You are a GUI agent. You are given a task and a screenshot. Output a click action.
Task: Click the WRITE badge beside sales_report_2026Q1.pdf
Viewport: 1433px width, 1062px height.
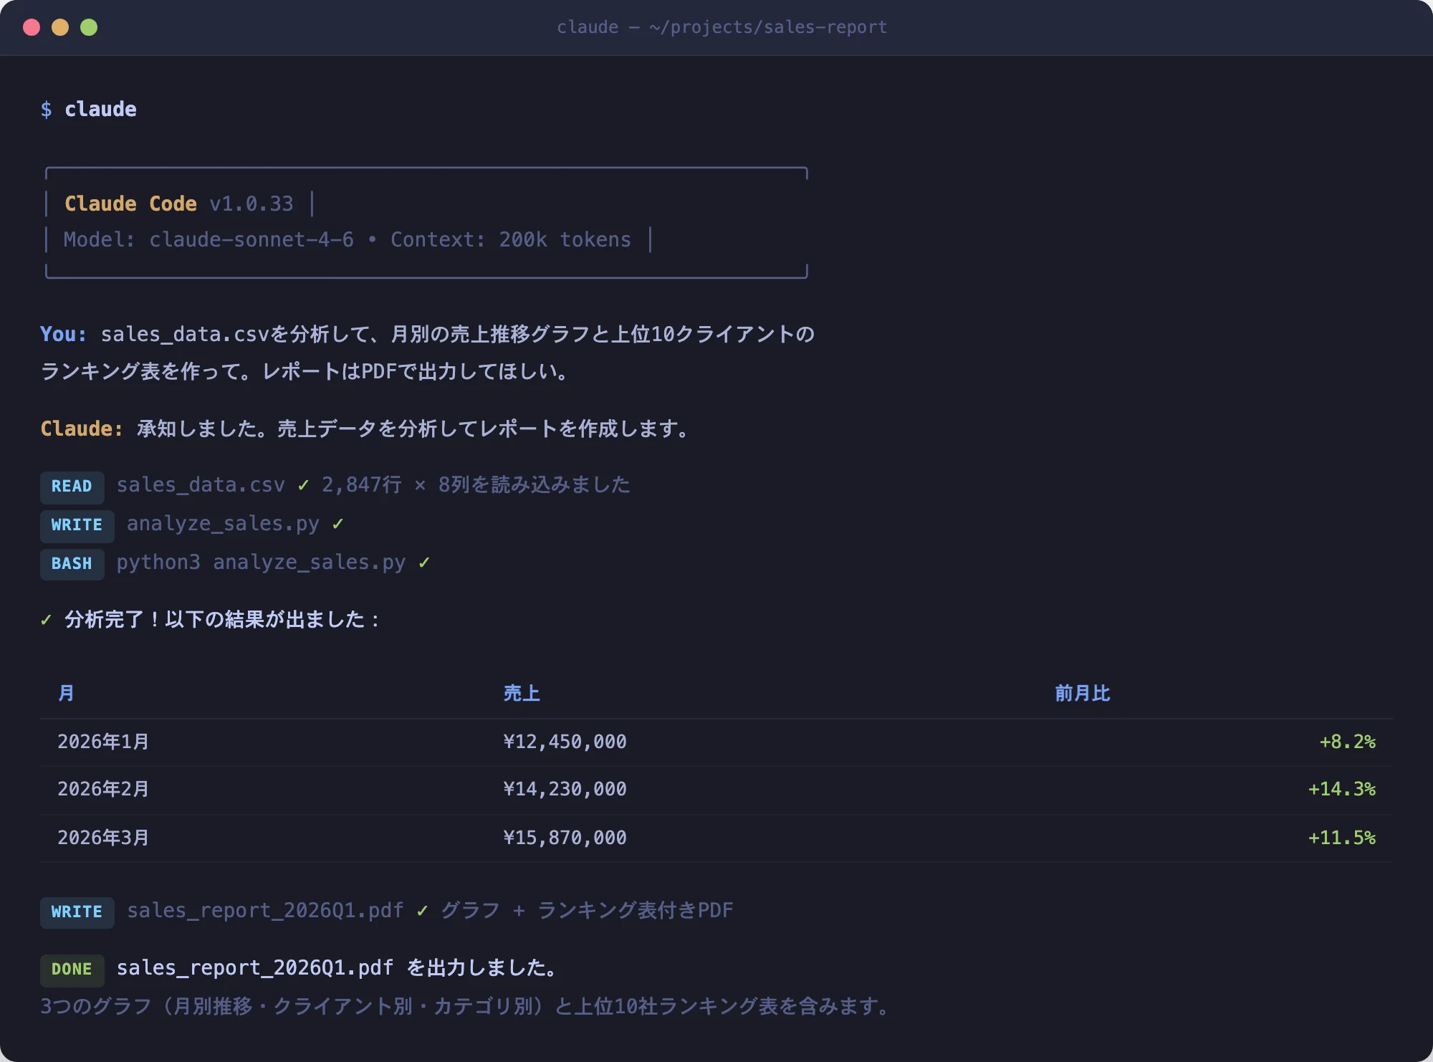coord(77,912)
